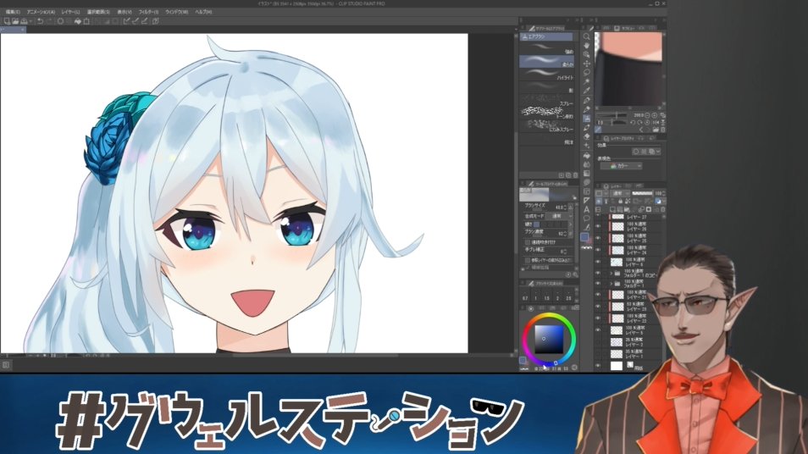Select the Move Layer tool
Screen dimensions: 808x454
coord(586,64)
